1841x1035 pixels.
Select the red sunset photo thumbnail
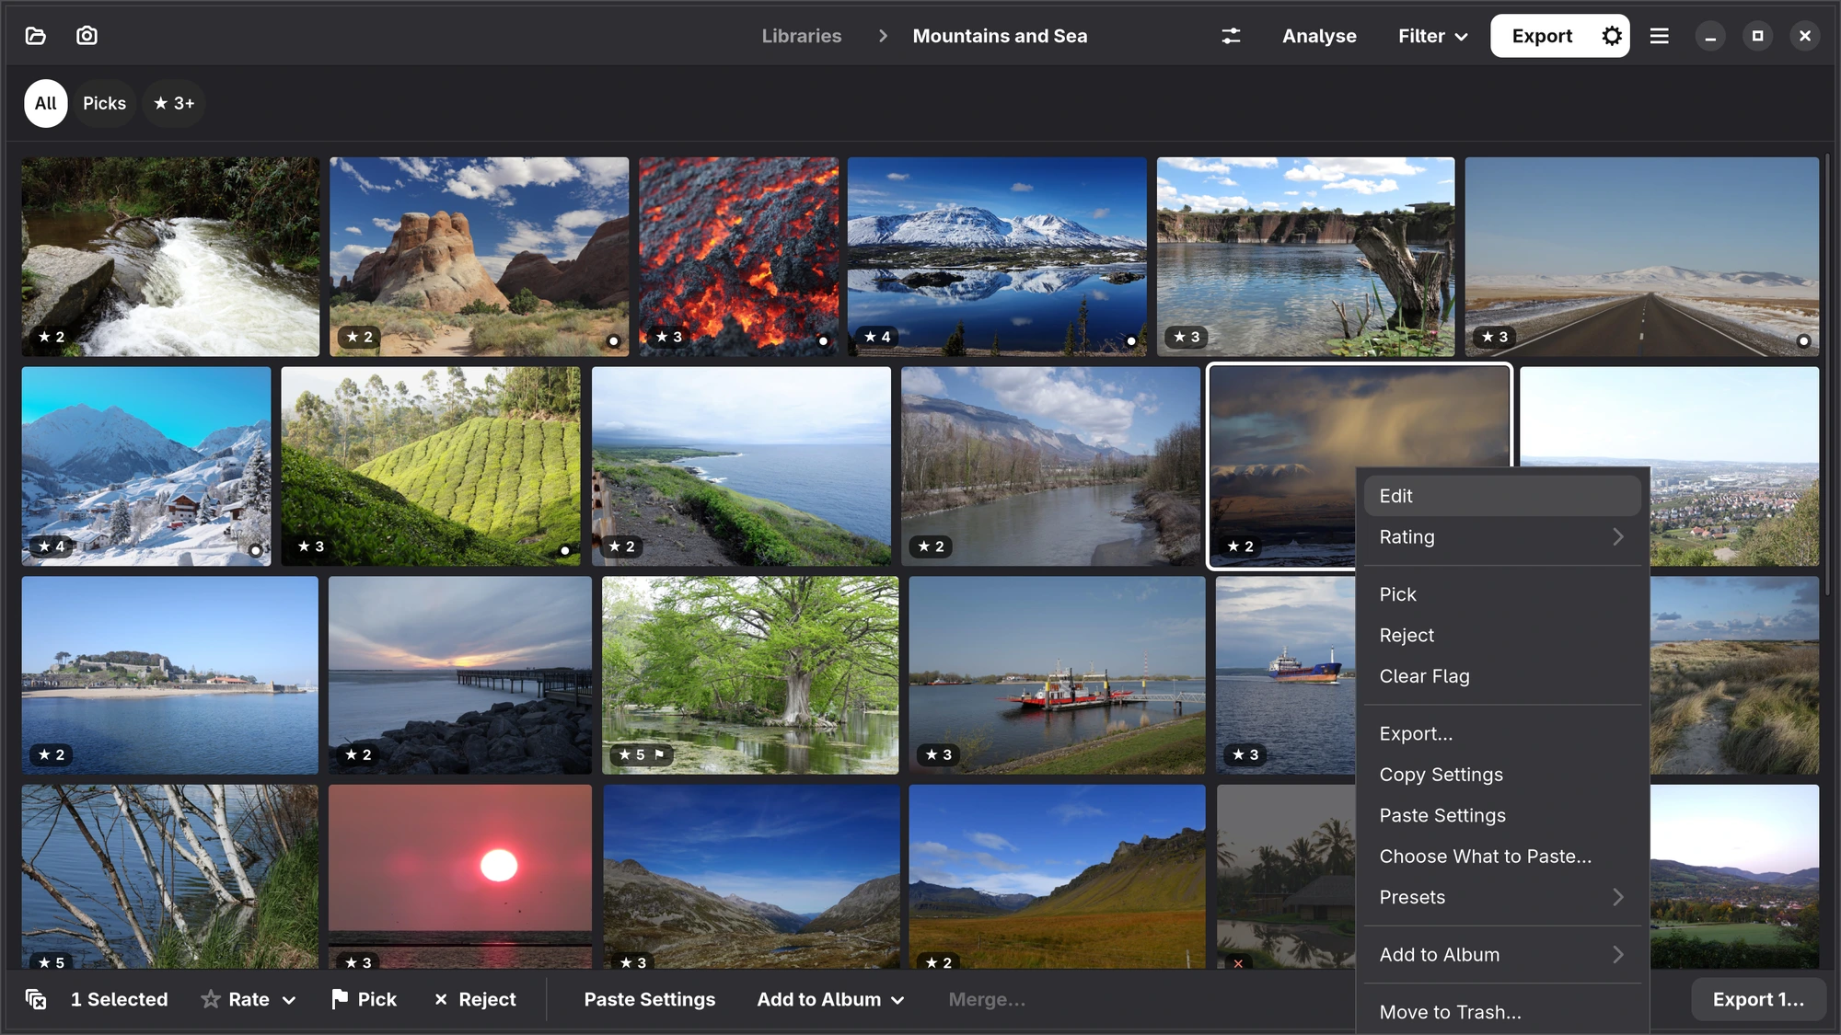460,877
